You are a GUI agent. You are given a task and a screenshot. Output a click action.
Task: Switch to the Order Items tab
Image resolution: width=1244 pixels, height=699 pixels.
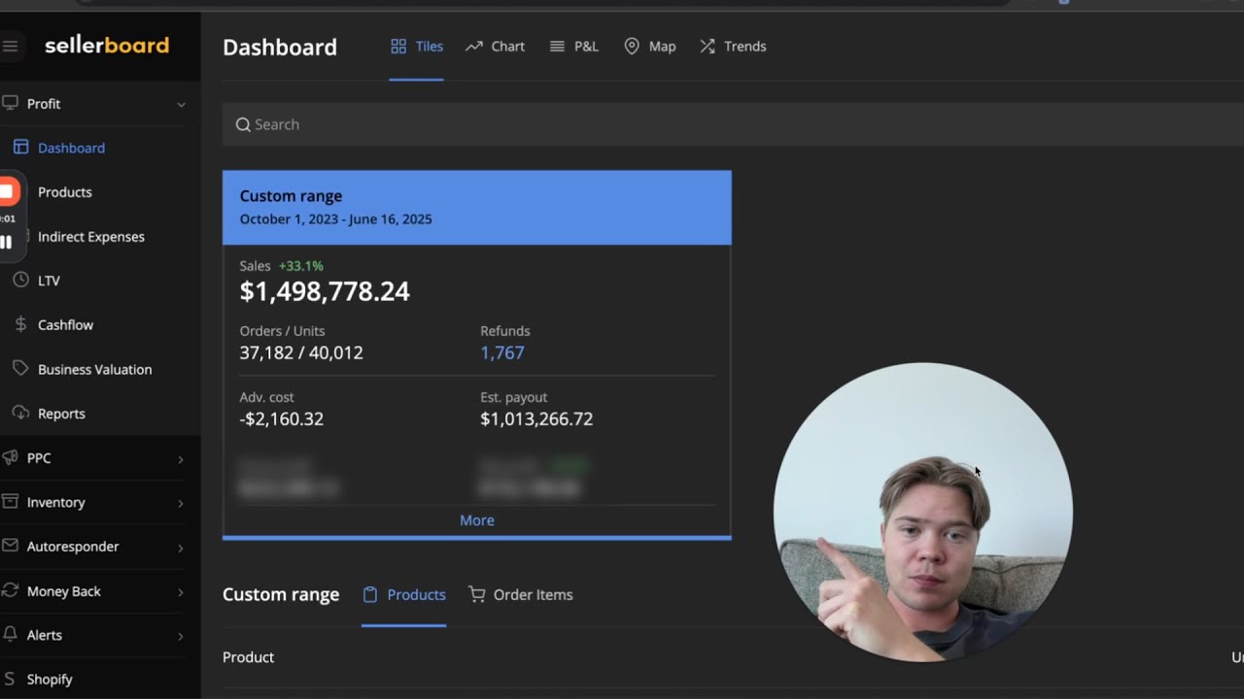click(x=521, y=594)
